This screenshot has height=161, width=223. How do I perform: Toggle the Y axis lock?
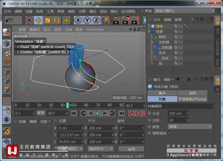coord(87,20)
